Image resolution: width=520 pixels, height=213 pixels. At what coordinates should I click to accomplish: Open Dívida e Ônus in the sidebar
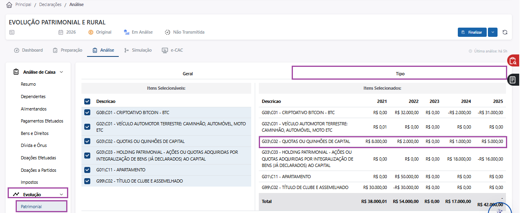pos(34,145)
